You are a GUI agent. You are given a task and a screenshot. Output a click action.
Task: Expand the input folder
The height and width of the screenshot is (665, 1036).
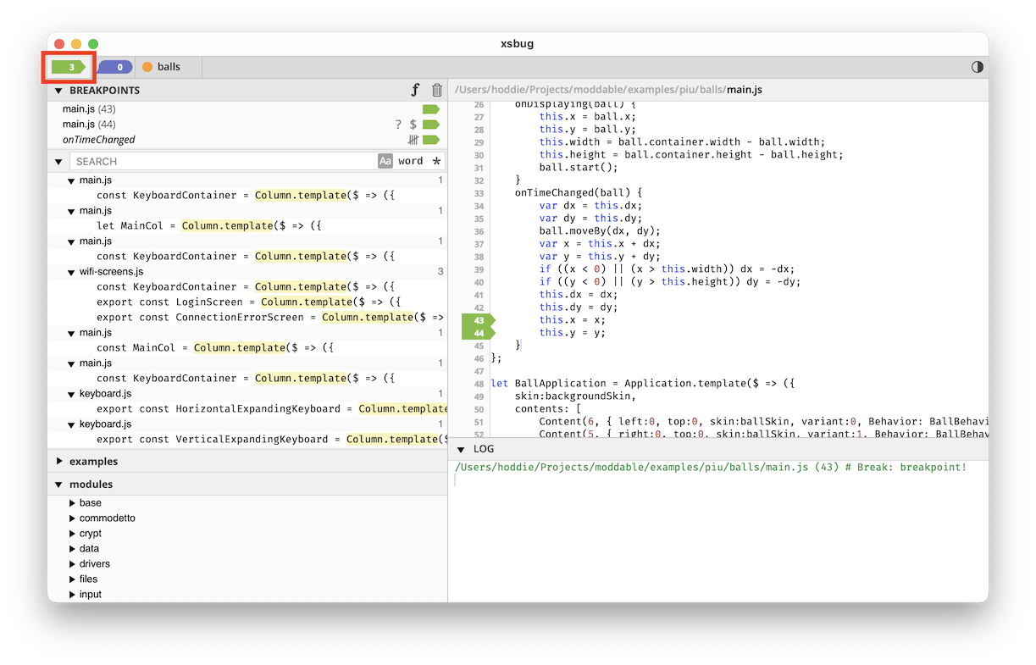72,595
